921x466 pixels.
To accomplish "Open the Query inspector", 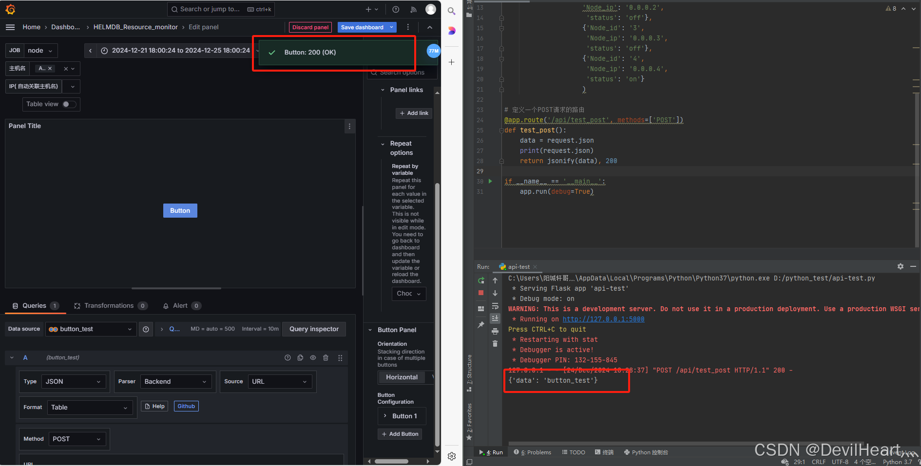I will click(x=314, y=329).
